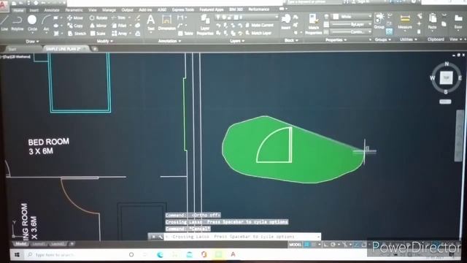467x263 pixels.
Task: Select the Arc tool
Action: [46, 23]
